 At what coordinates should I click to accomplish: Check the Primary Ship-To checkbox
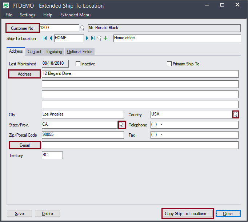169,64
